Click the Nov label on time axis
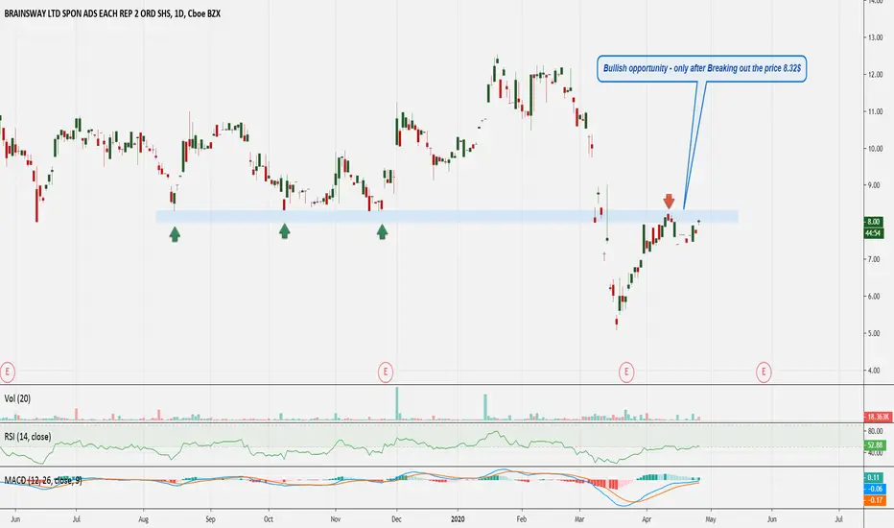 click(x=336, y=519)
